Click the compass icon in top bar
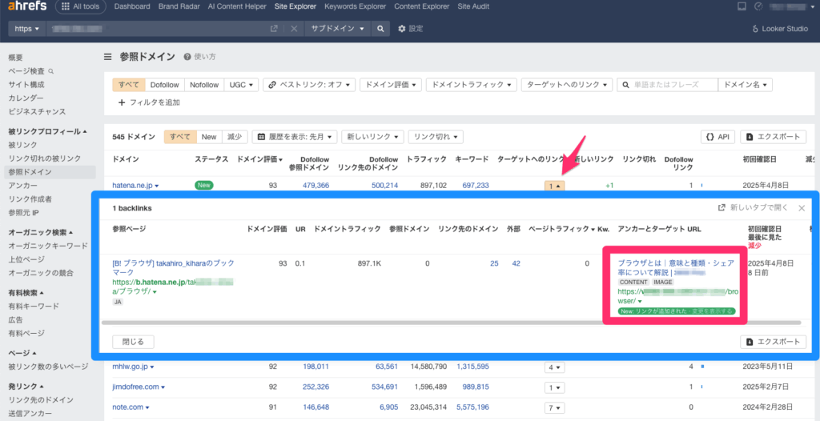820x421 pixels. click(x=758, y=6)
